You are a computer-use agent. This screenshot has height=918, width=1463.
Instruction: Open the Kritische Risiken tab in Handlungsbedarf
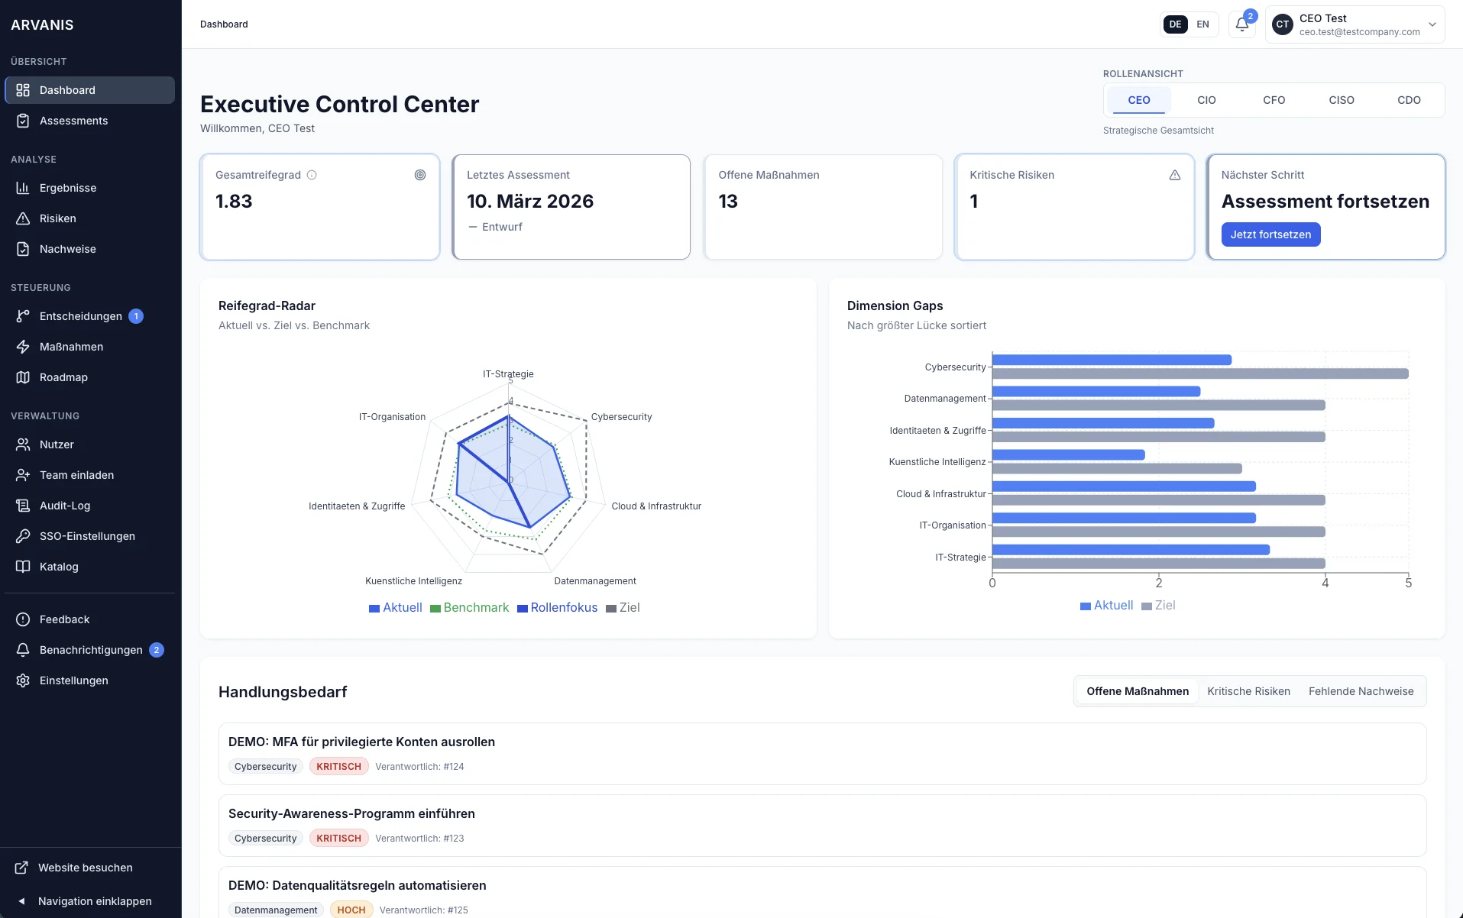pos(1248,690)
